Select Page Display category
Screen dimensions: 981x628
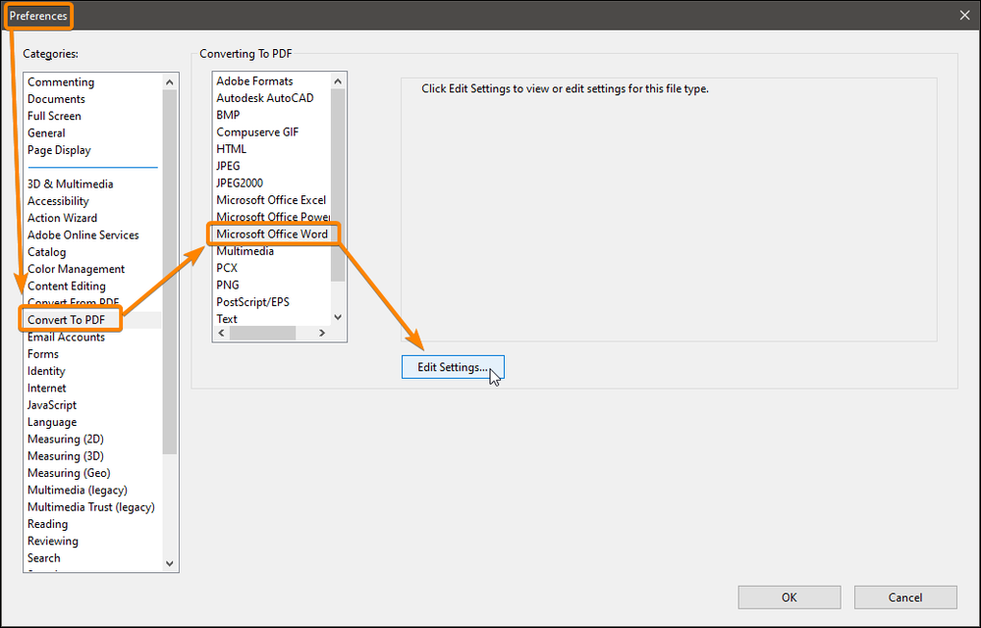coord(59,150)
